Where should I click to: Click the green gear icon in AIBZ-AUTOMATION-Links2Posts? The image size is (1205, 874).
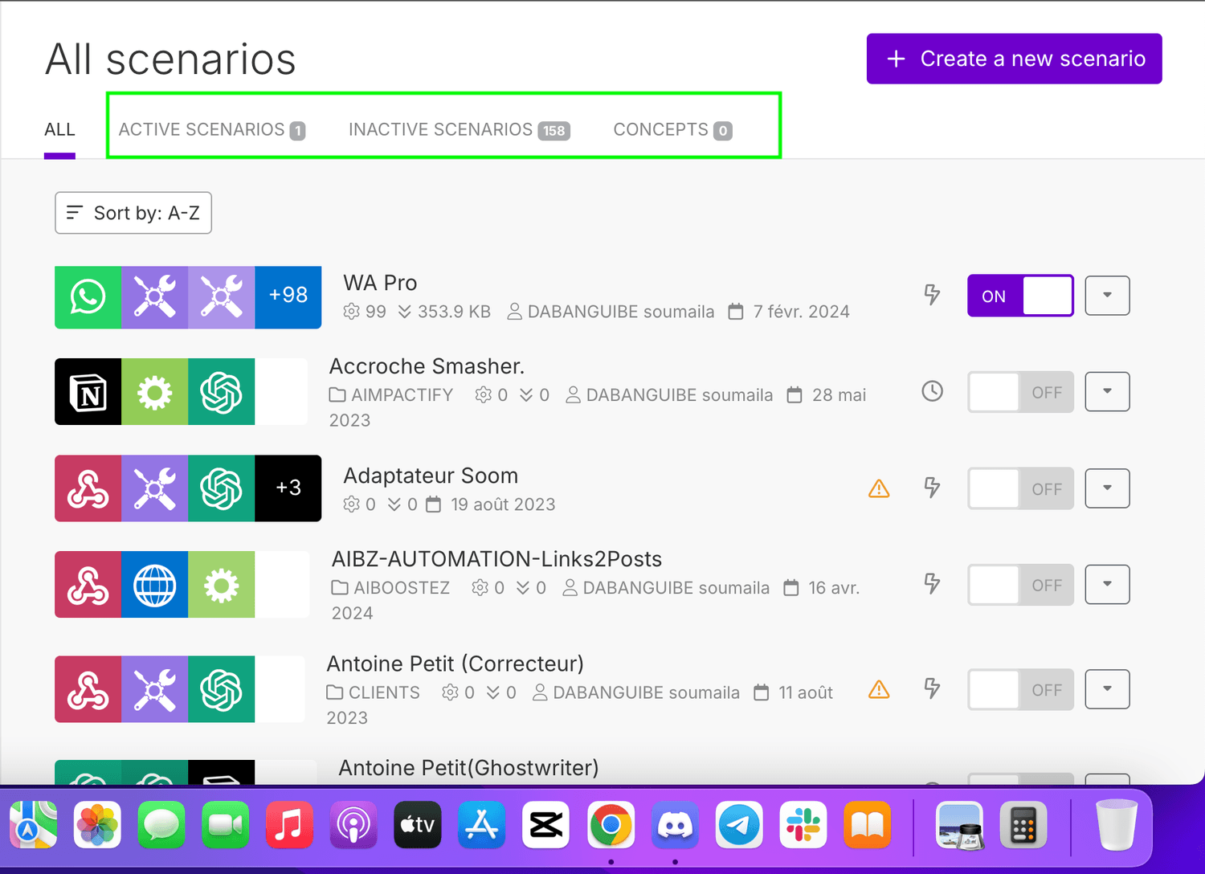(x=221, y=585)
